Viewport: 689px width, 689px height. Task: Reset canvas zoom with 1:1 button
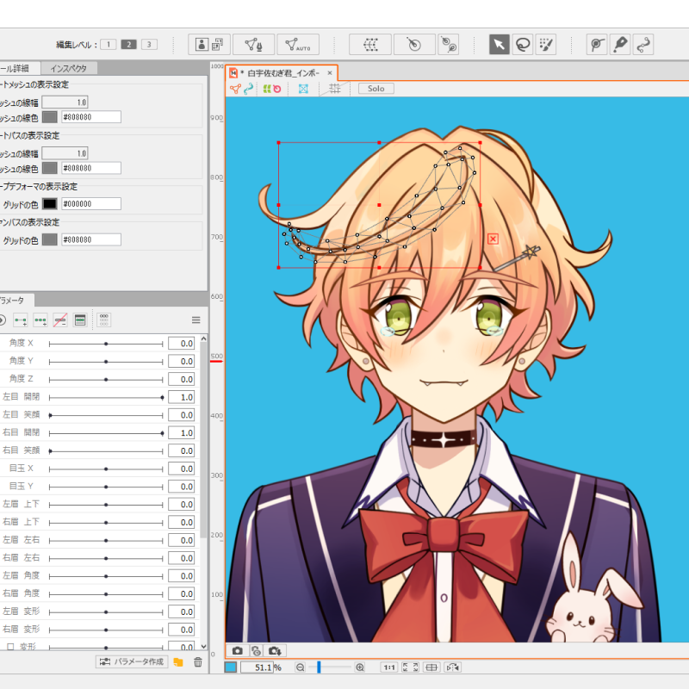tap(389, 667)
